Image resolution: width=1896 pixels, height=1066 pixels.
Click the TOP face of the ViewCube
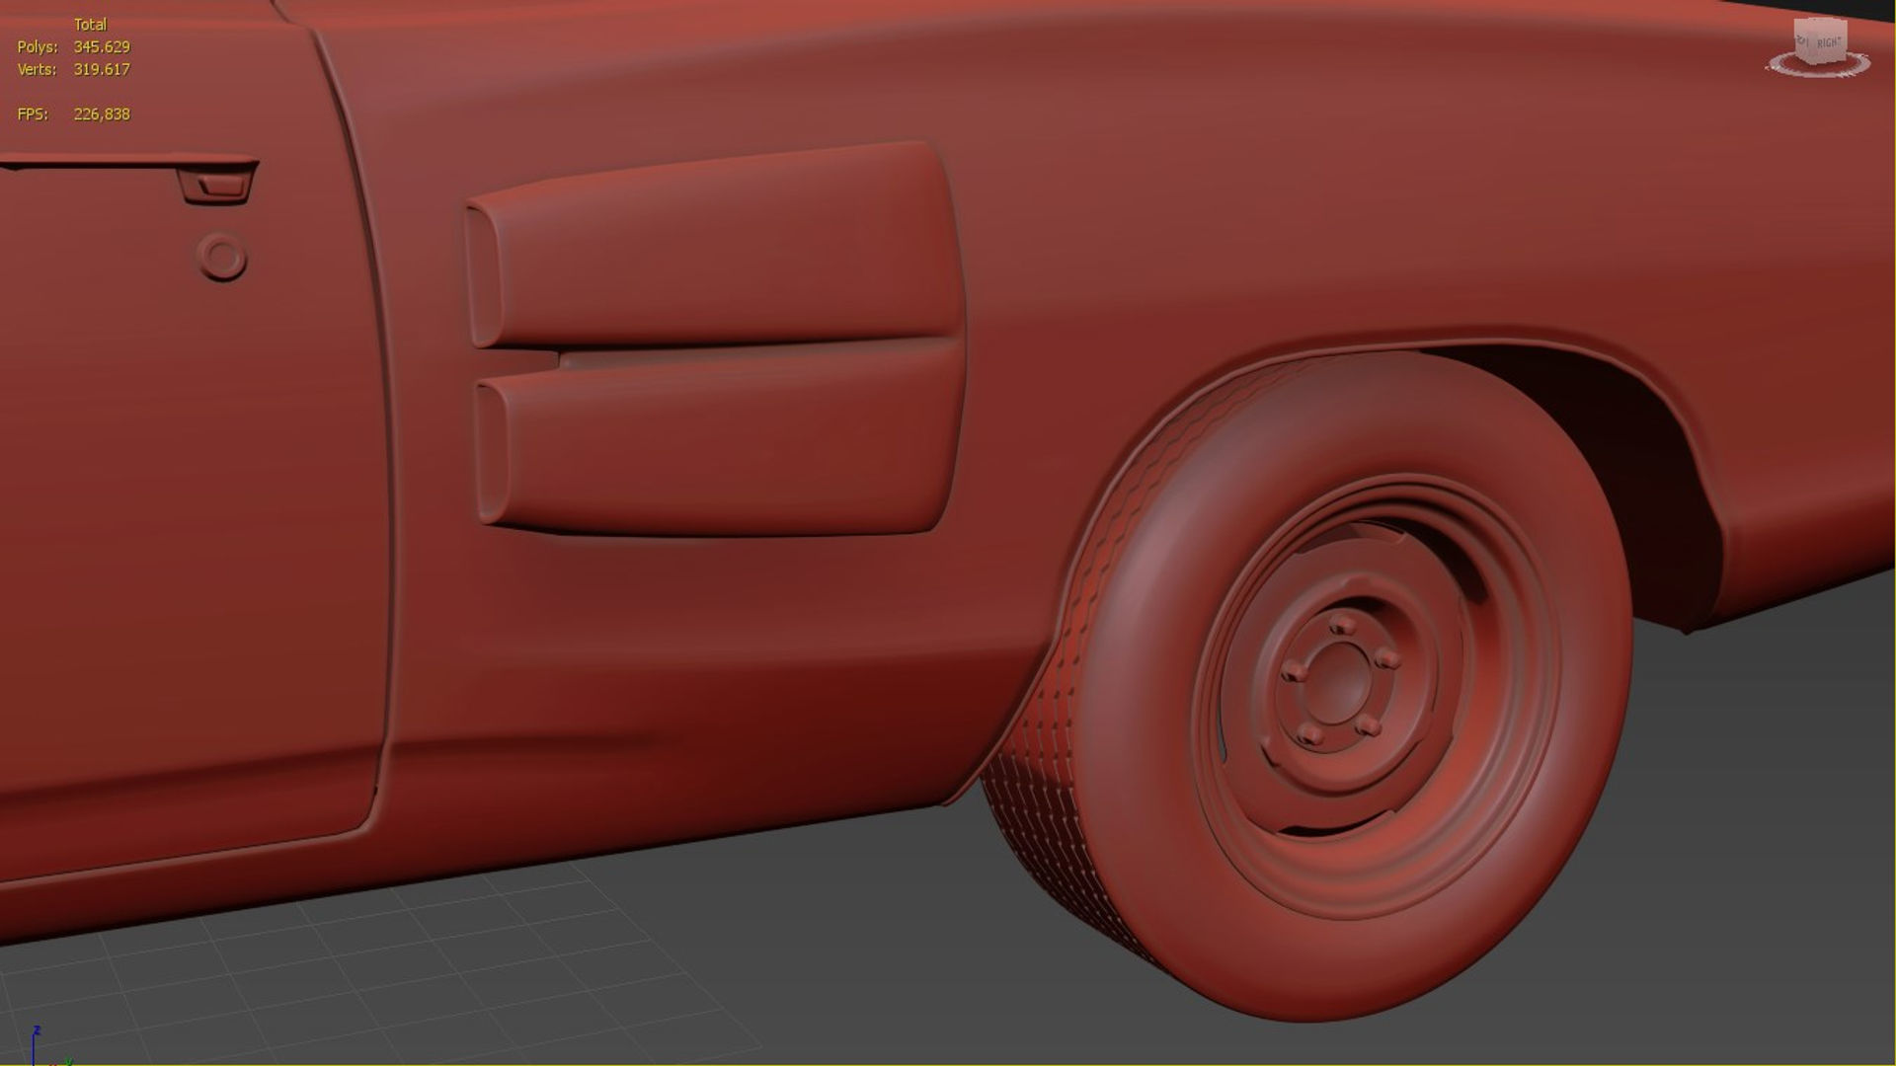click(1820, 20)
